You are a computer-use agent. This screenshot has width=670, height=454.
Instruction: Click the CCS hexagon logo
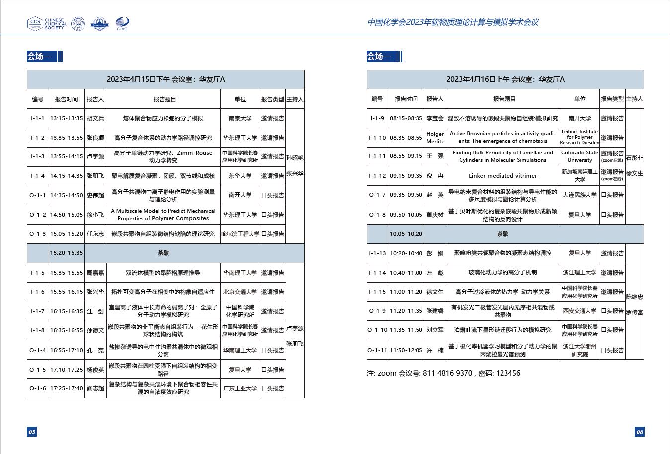35,23
